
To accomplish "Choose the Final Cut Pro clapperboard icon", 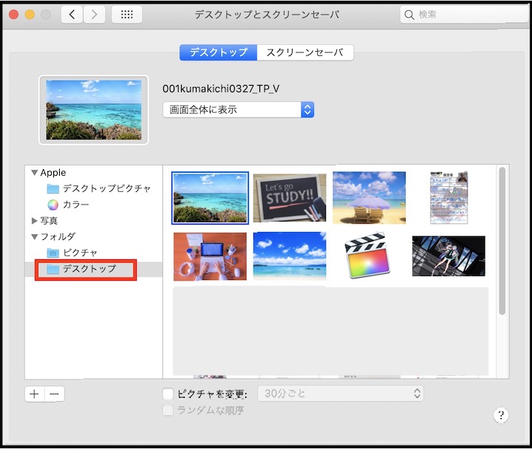I will pyautogui.click(x=366, y=256).
